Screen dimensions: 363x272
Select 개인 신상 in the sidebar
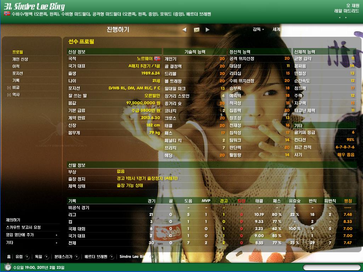20,59
